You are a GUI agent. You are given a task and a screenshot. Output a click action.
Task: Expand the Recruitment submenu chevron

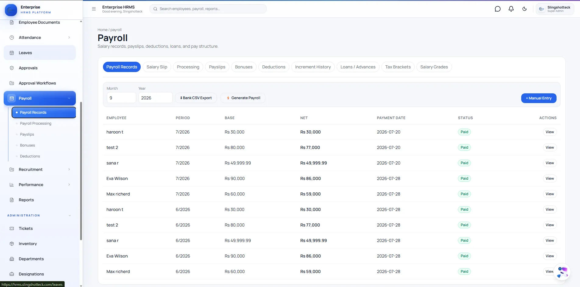click(69, 170)
